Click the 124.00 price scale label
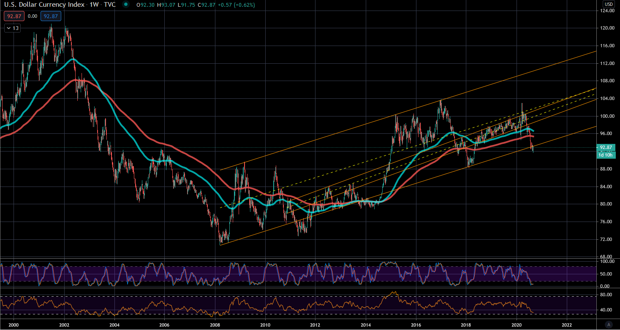 [x=606, y=11]
